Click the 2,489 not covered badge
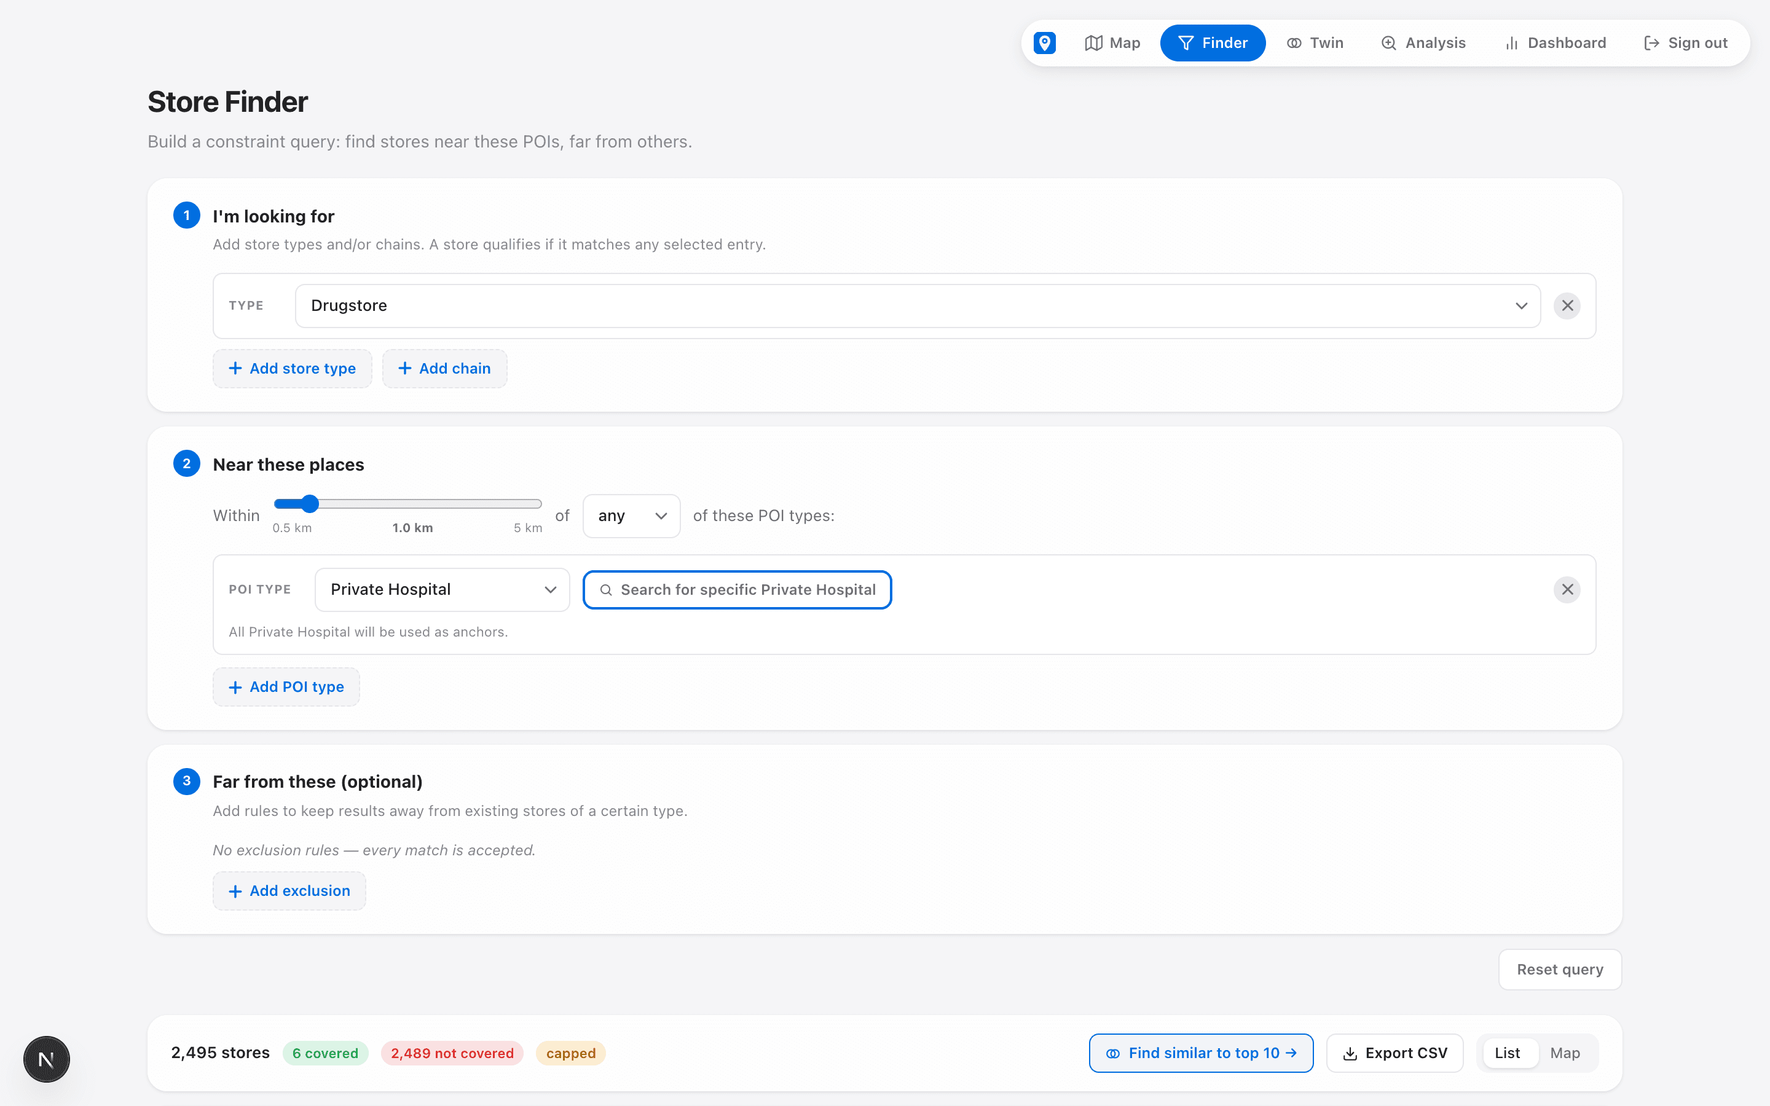This screenshot has height=1106, width=1770. [x=452, y=1053]
